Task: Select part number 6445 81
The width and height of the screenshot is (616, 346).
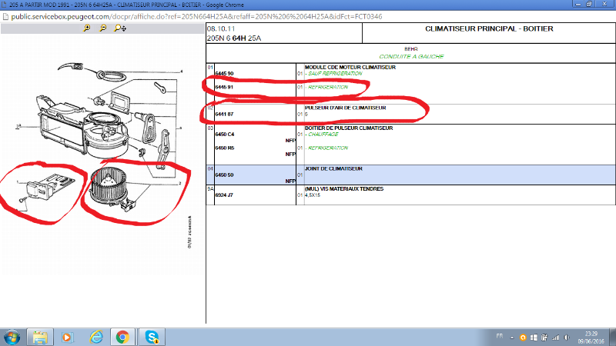Action: pos(224,87)
